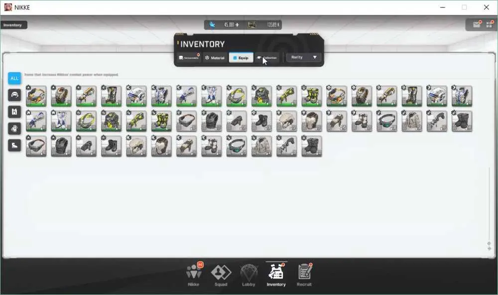Switch to the Consumable tab
This screenshot has height=295, width=498.
pyautogui.click(x=189, y=57)
